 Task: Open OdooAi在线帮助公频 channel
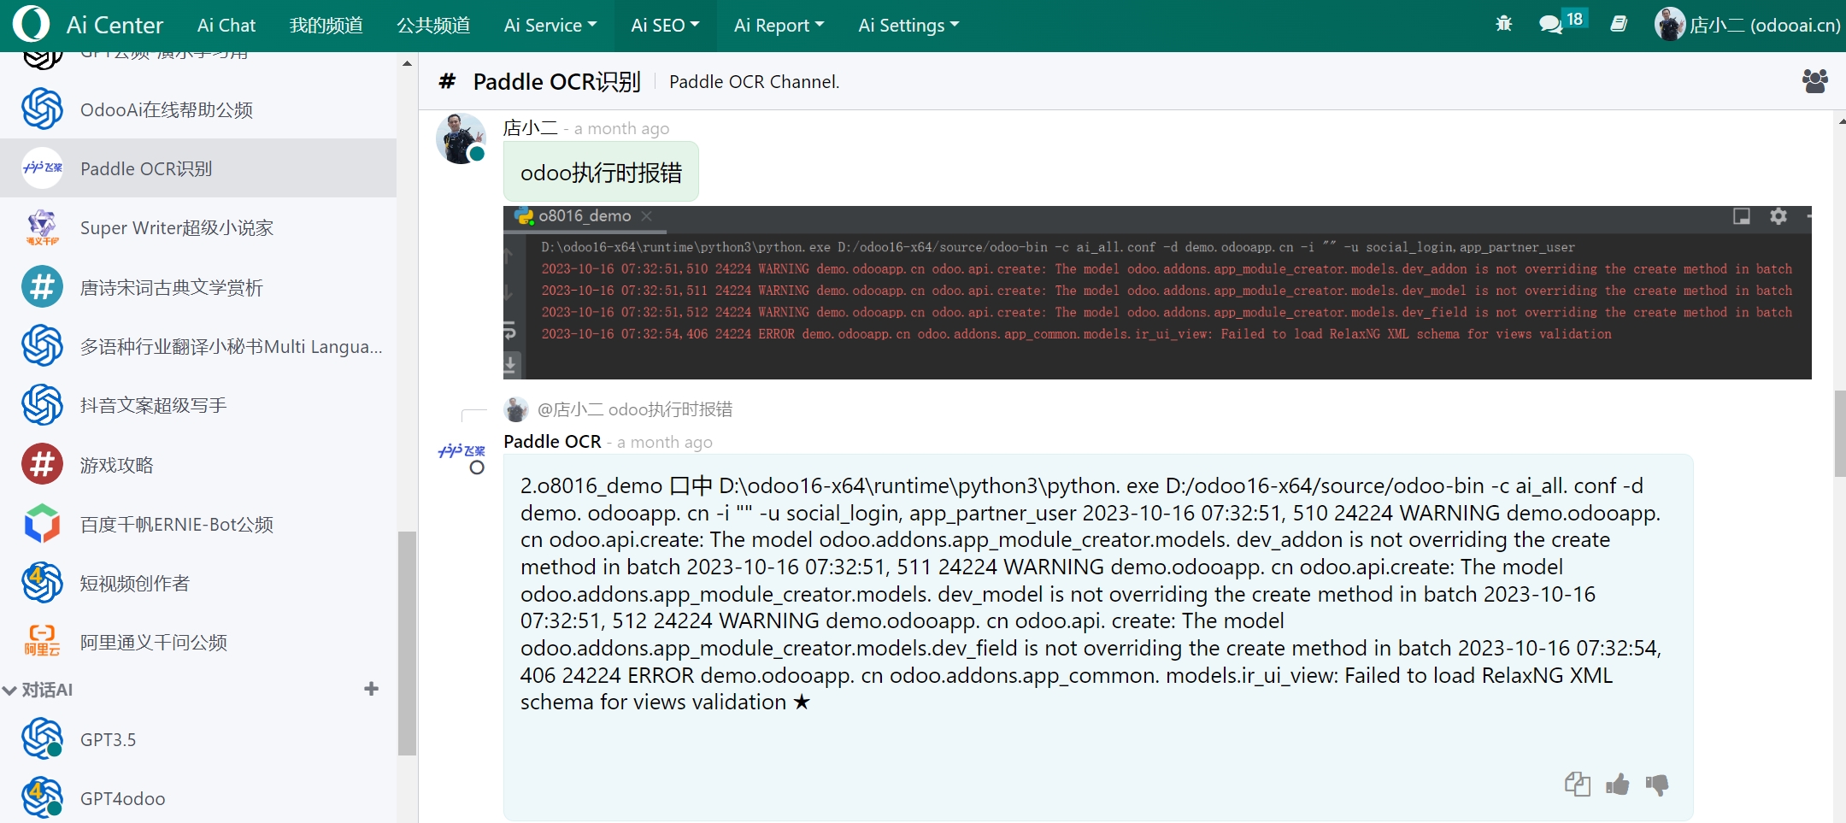tap(198, 109)
